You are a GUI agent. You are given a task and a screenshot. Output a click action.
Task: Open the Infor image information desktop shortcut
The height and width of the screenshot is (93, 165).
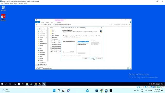(x=3, y=17)
